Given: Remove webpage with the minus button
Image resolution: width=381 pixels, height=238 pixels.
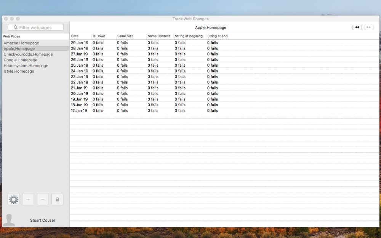Looking at the screenshot, I should pyautogui.click(x=43, y=200).
